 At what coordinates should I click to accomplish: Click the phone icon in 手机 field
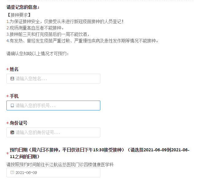click(x=12, y=105)
